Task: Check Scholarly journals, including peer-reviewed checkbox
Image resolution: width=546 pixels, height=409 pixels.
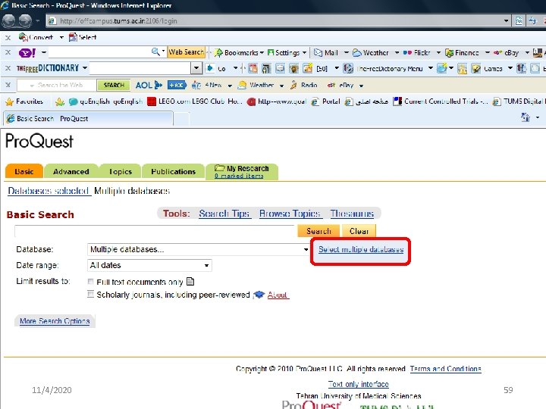Action: pyautogui.click(x=90, y=295)
